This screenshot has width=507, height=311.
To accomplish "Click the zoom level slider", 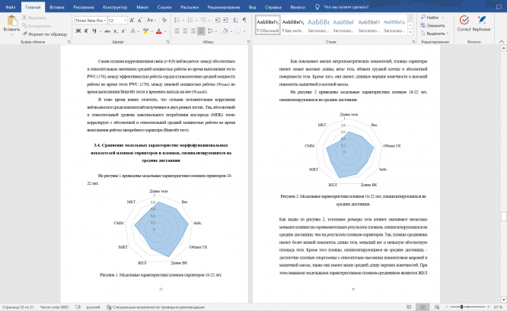I will tap(468, 306).
